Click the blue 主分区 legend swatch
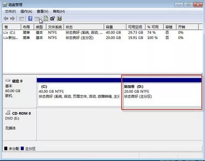The image size is (205, 161). 22,148
